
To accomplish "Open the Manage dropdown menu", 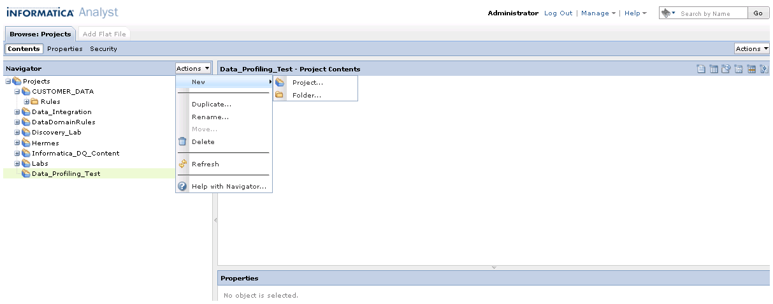I will pyautogui.click(x=598, y=13).
